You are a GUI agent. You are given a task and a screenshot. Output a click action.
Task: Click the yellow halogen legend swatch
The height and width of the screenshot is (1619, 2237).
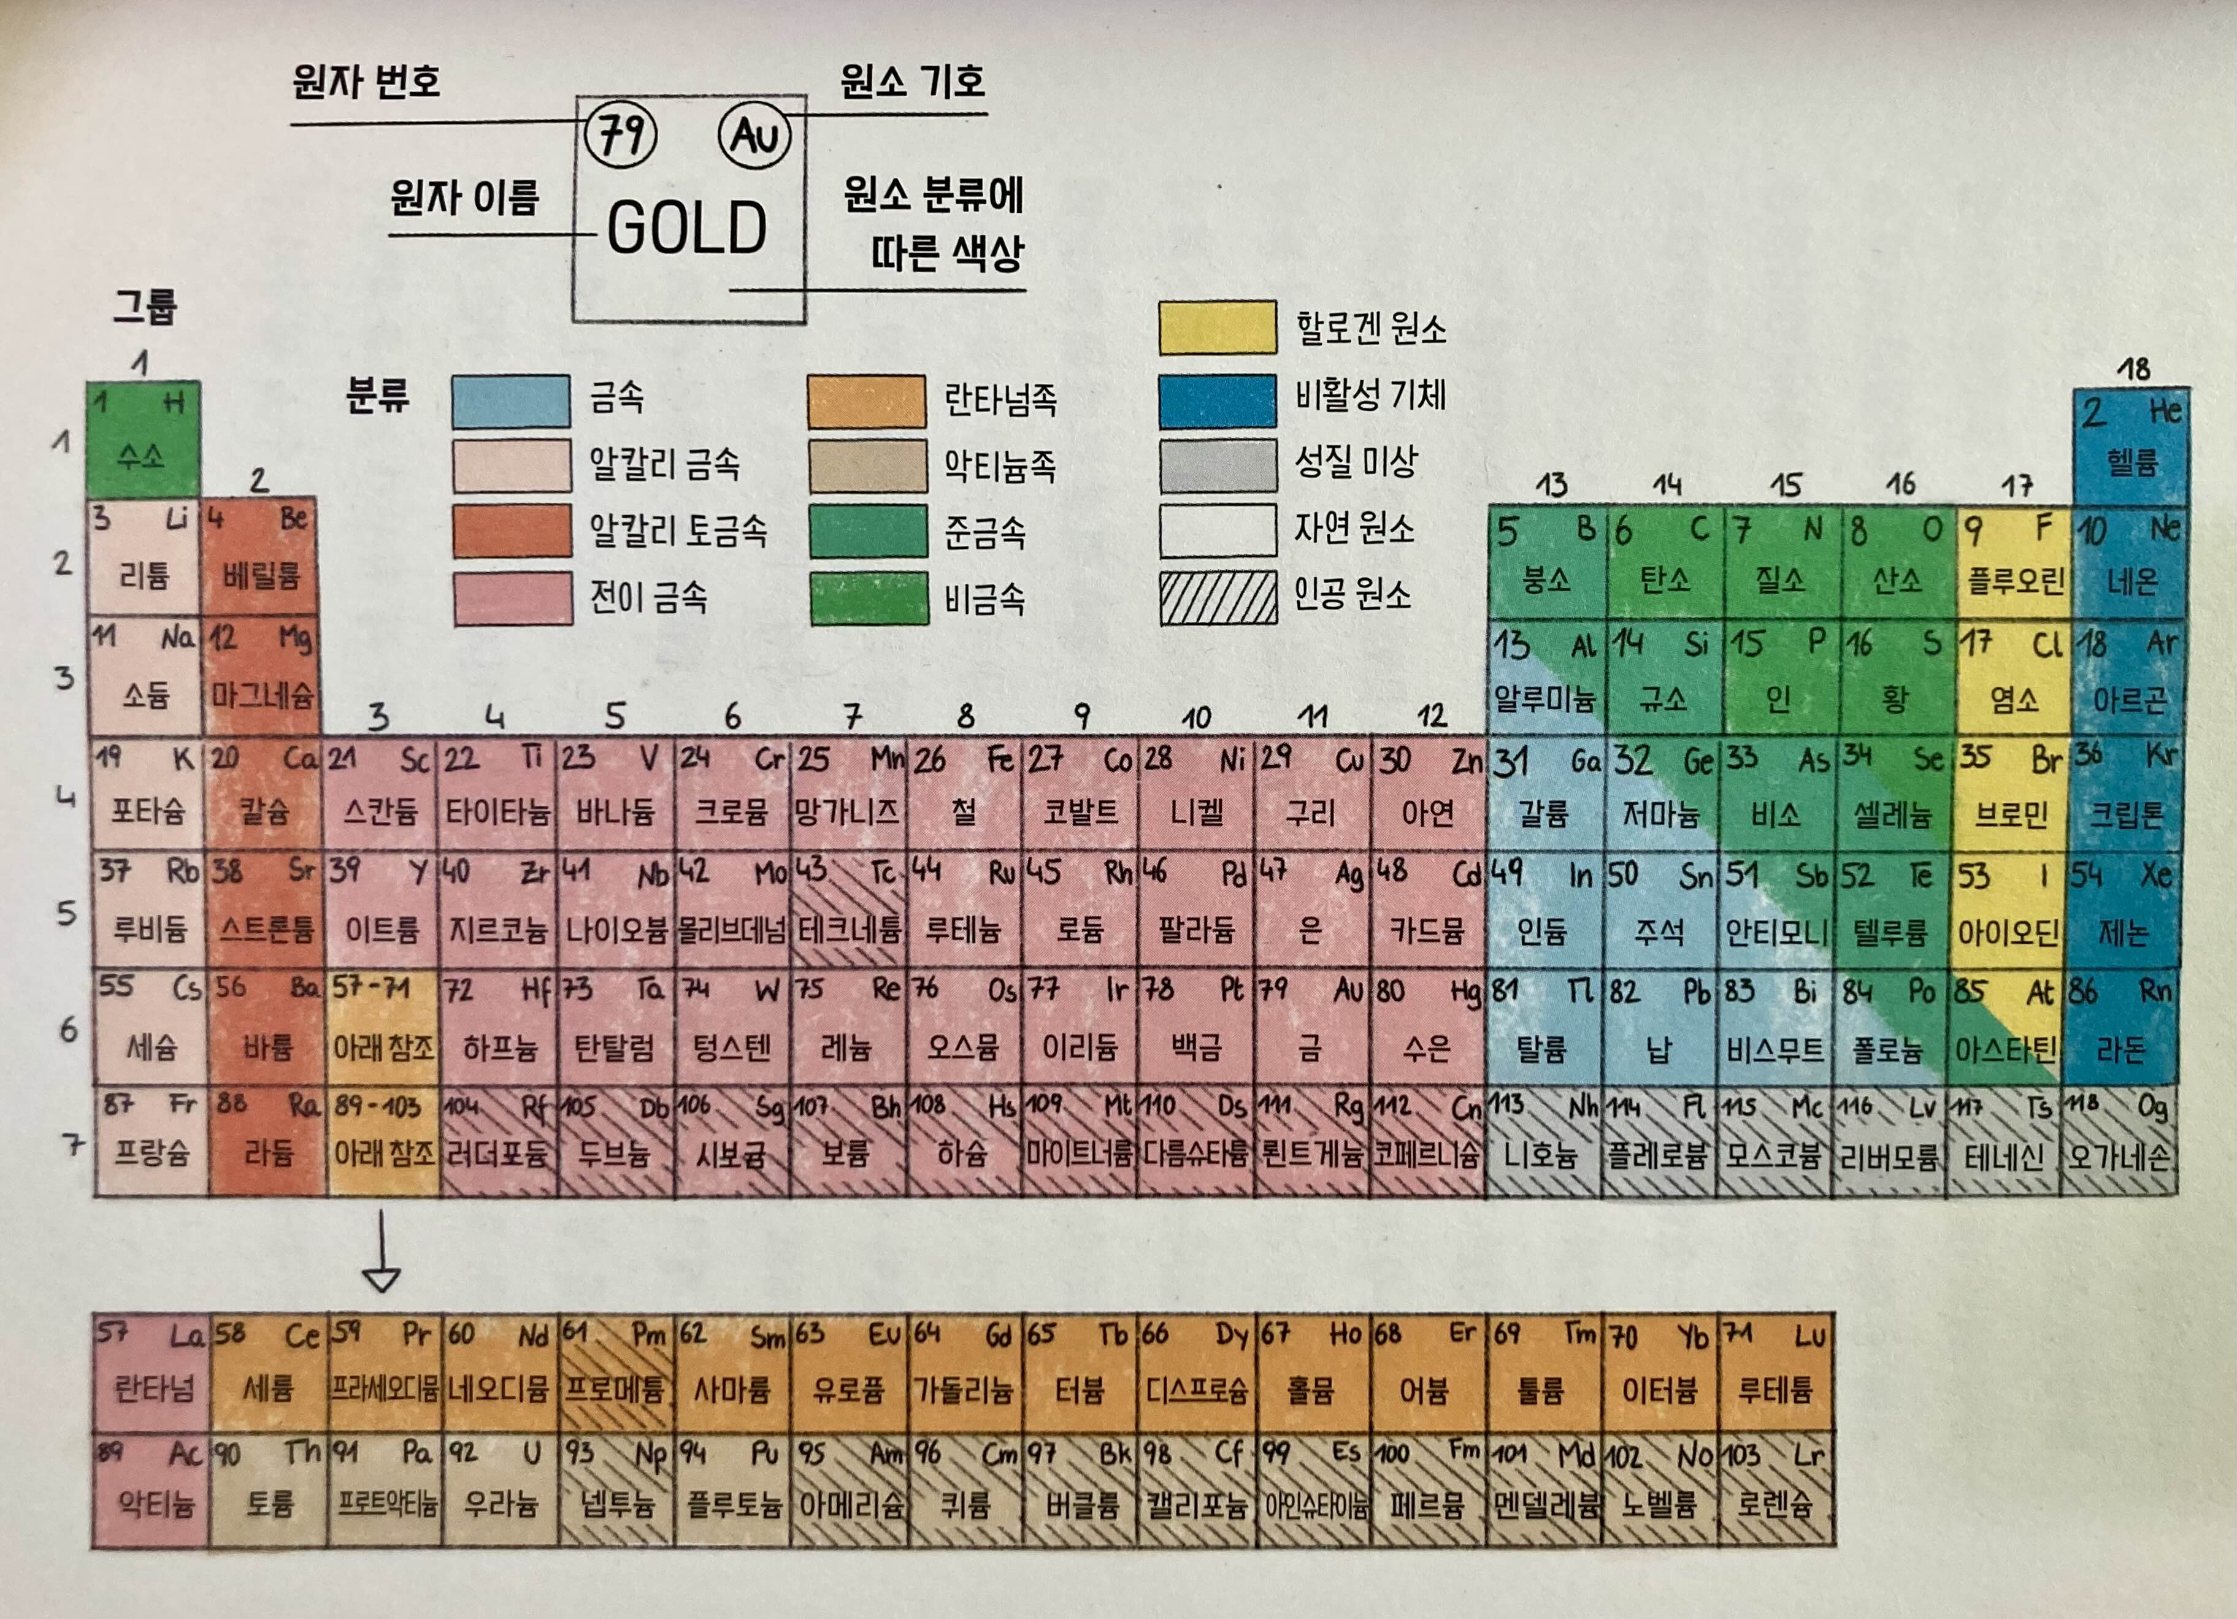pyautogui.click(x=1217, y=328)
